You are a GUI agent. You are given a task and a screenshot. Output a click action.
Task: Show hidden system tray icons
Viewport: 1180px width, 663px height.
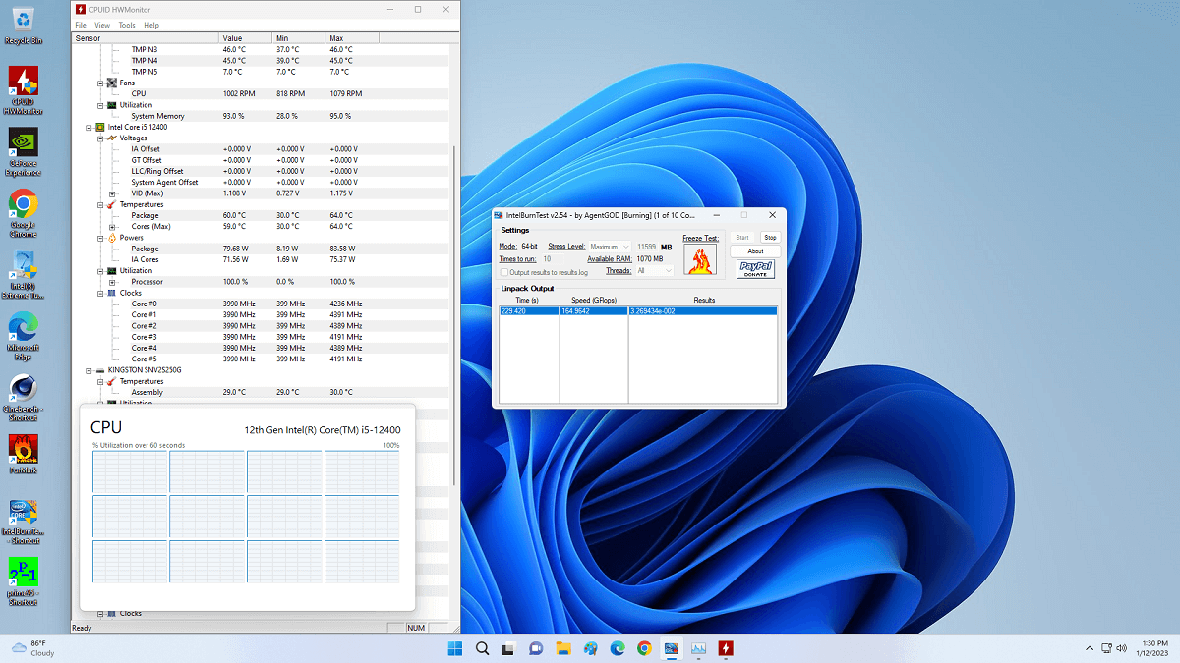tap(1089, 648)
